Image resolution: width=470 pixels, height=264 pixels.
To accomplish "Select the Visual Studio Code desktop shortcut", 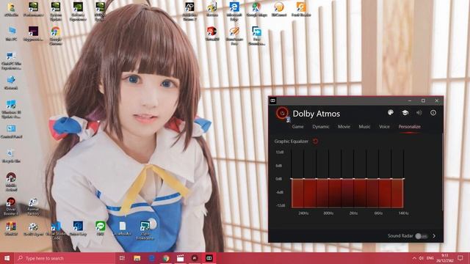I will point(56,230).
